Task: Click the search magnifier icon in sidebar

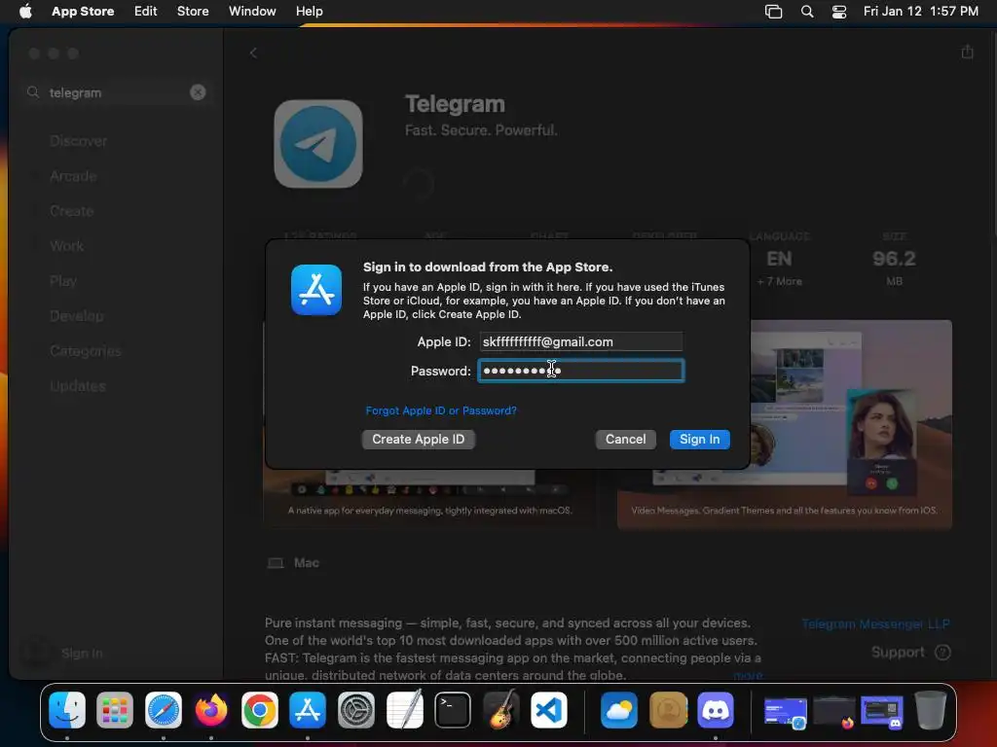Action: [33, 92]
